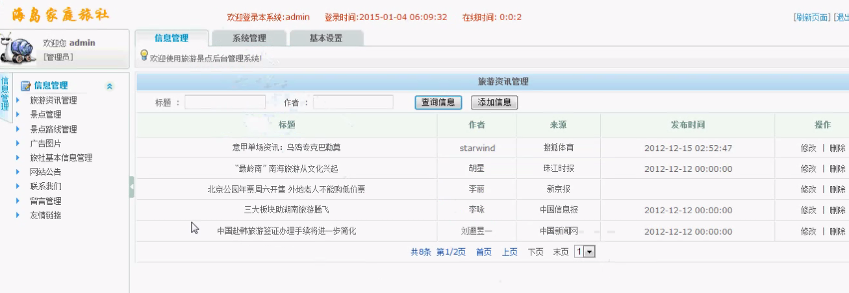Click the source cell 搜狐体育

(x=559, y=148)
